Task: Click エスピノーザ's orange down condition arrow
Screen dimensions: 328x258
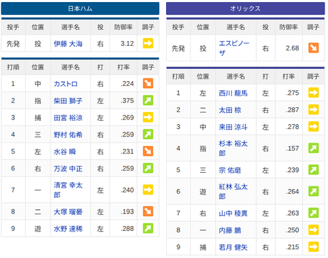Action: coord(314,48)
